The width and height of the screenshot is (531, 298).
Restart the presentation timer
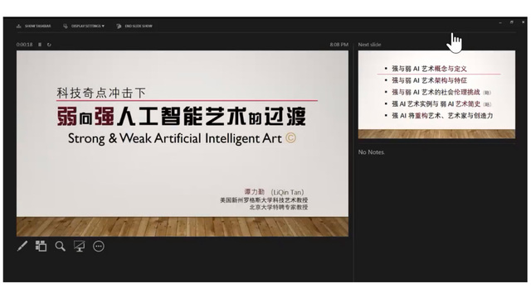coord(49,44)
